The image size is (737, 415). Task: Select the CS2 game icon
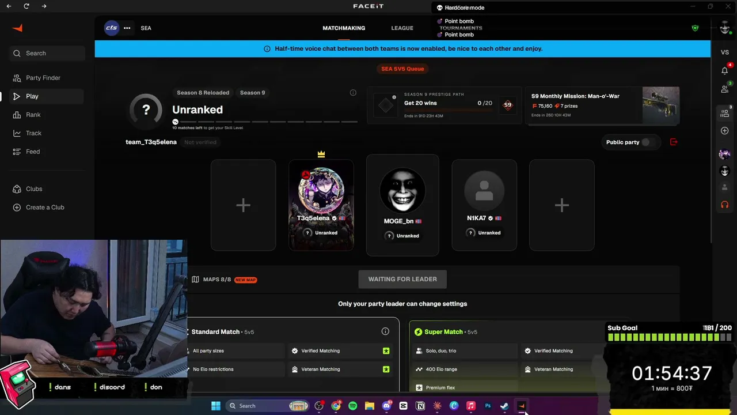[x=111, y=28]
